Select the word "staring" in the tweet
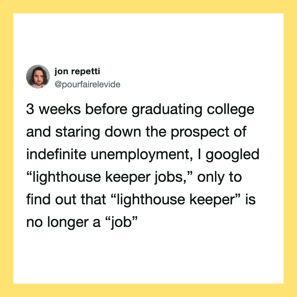297x297 pixels. coord(78,132)
